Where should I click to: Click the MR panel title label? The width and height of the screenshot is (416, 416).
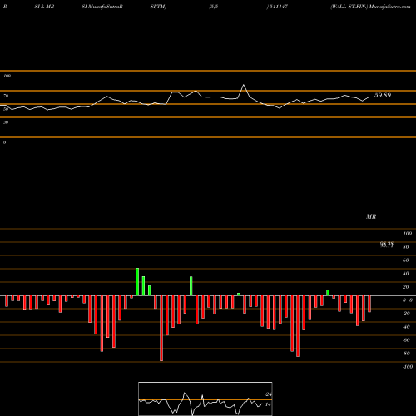[371, 216]
